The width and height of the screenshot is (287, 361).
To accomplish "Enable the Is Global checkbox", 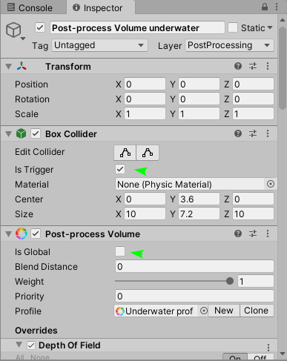I will tap(120, 251).
